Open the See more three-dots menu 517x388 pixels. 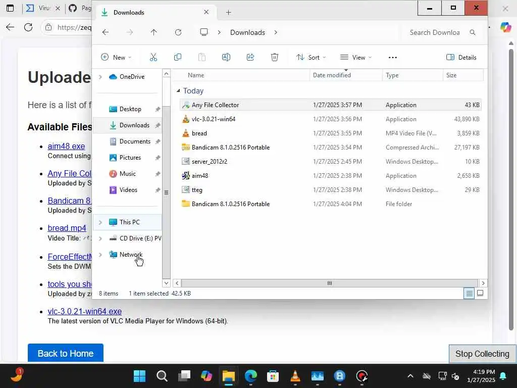pos(392,58)
